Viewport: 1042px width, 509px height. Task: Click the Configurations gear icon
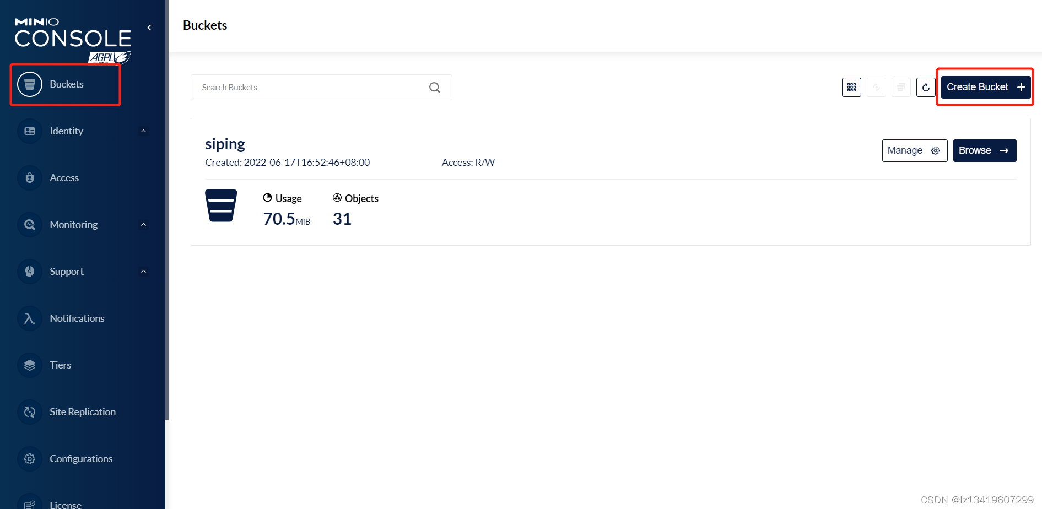(30, 459)
